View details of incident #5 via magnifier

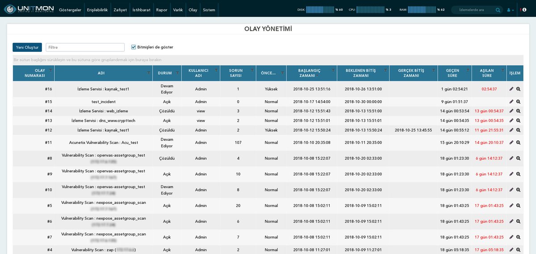coord(519,206)
